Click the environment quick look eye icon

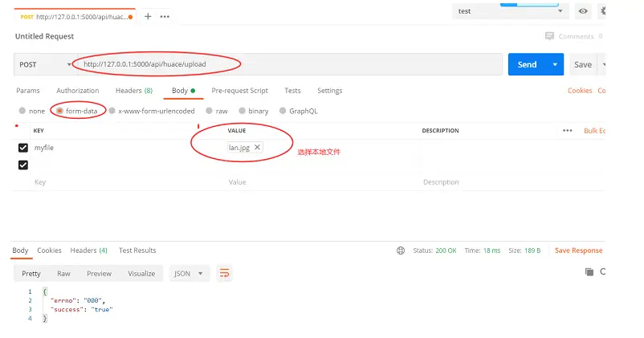click(583, 11)
